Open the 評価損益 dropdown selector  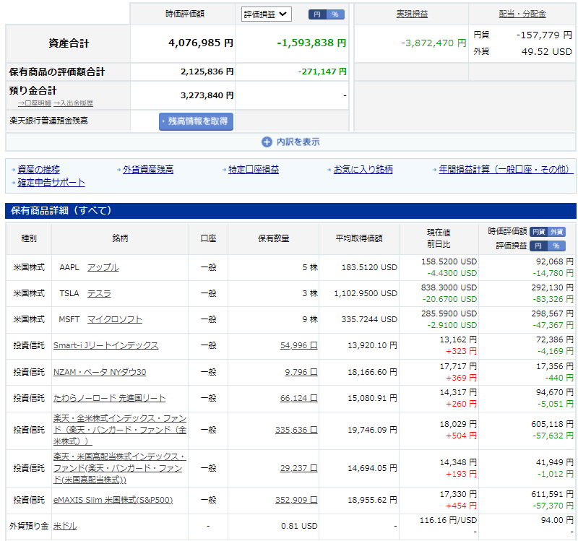(265, 14)
